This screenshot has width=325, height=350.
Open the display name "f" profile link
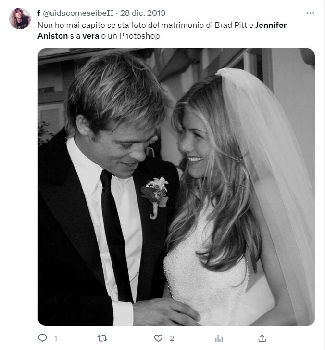(x=39, y=13)
